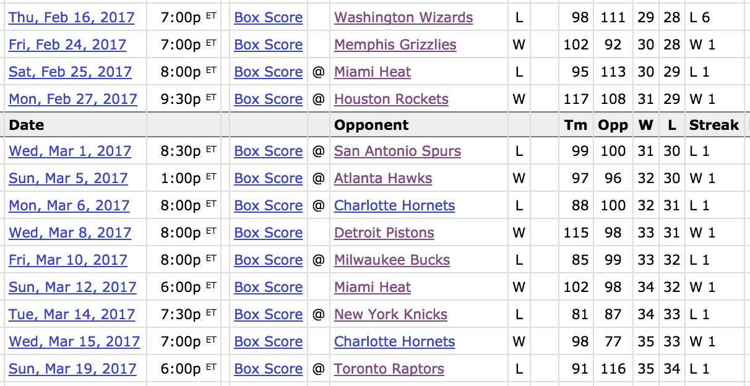Sort by the Date column header
The image size is (750, 386).
pos(27,125)
